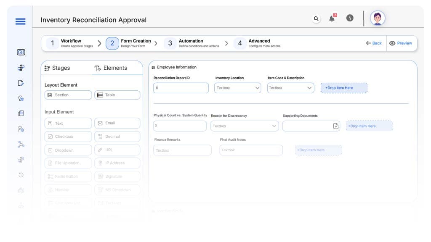Select the Section layout element
Screen dimensions: 431x242
point(68,95)
